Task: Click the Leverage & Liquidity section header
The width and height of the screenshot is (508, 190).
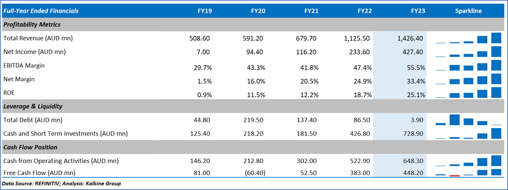Action: pos(33,106)
